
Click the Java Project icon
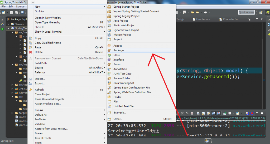click(x=109, y=21)
